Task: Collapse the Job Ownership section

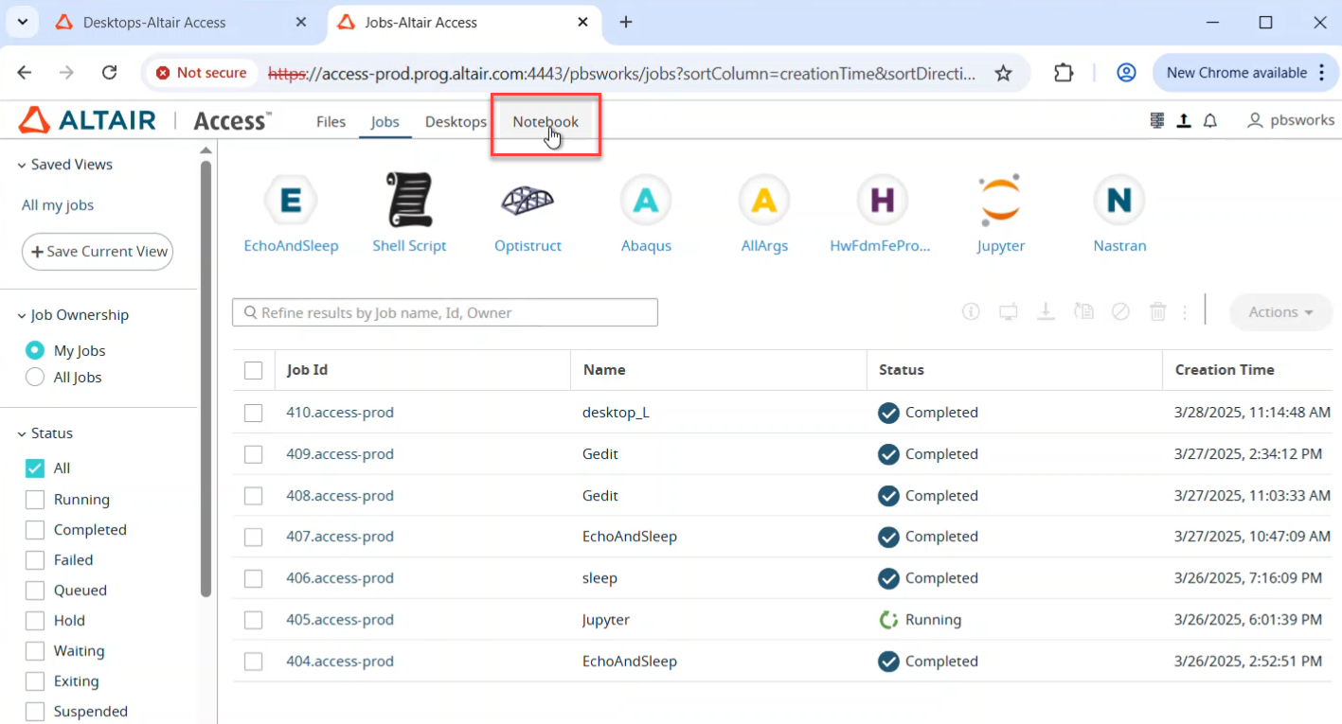Action: (x=22, y=315)
